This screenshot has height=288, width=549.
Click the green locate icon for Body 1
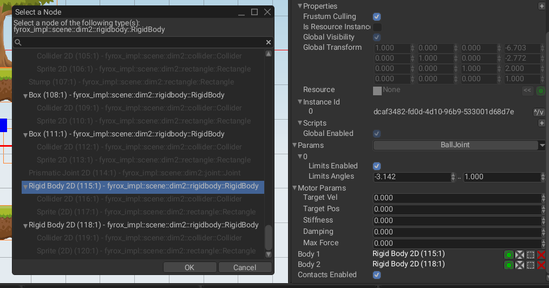[508, 255]
